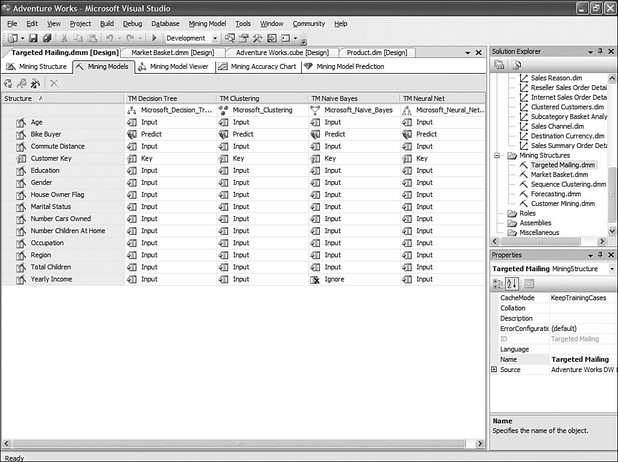Click the Microsoft_Clustering algorithm icon
618x462 pixels.
[x=223, y=110]
